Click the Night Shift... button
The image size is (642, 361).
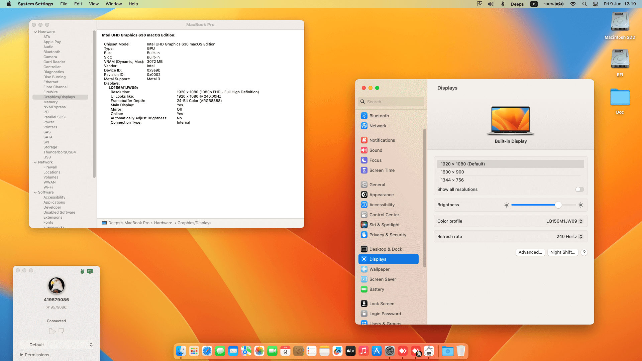563,252
